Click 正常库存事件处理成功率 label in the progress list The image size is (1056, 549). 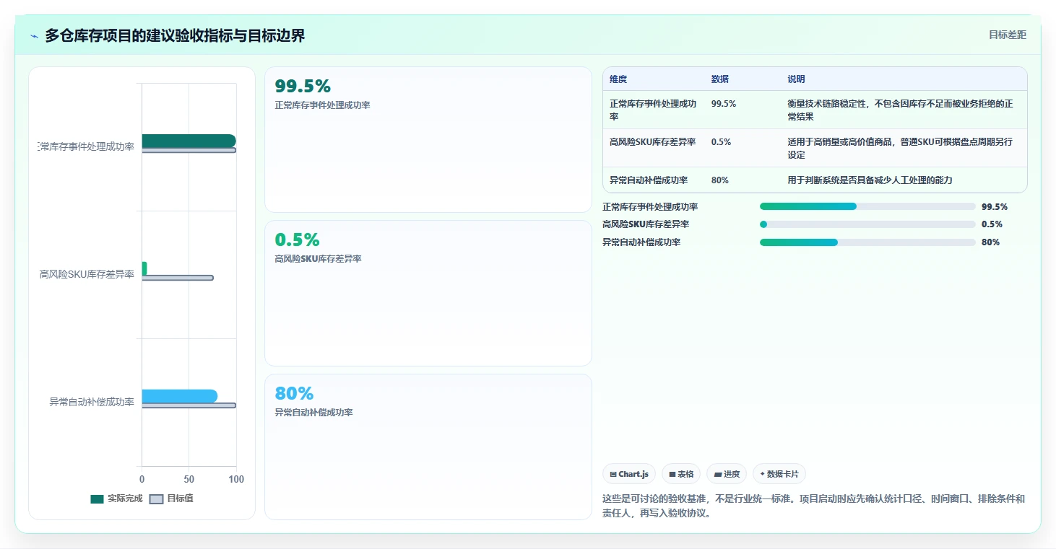coord(650,207)
